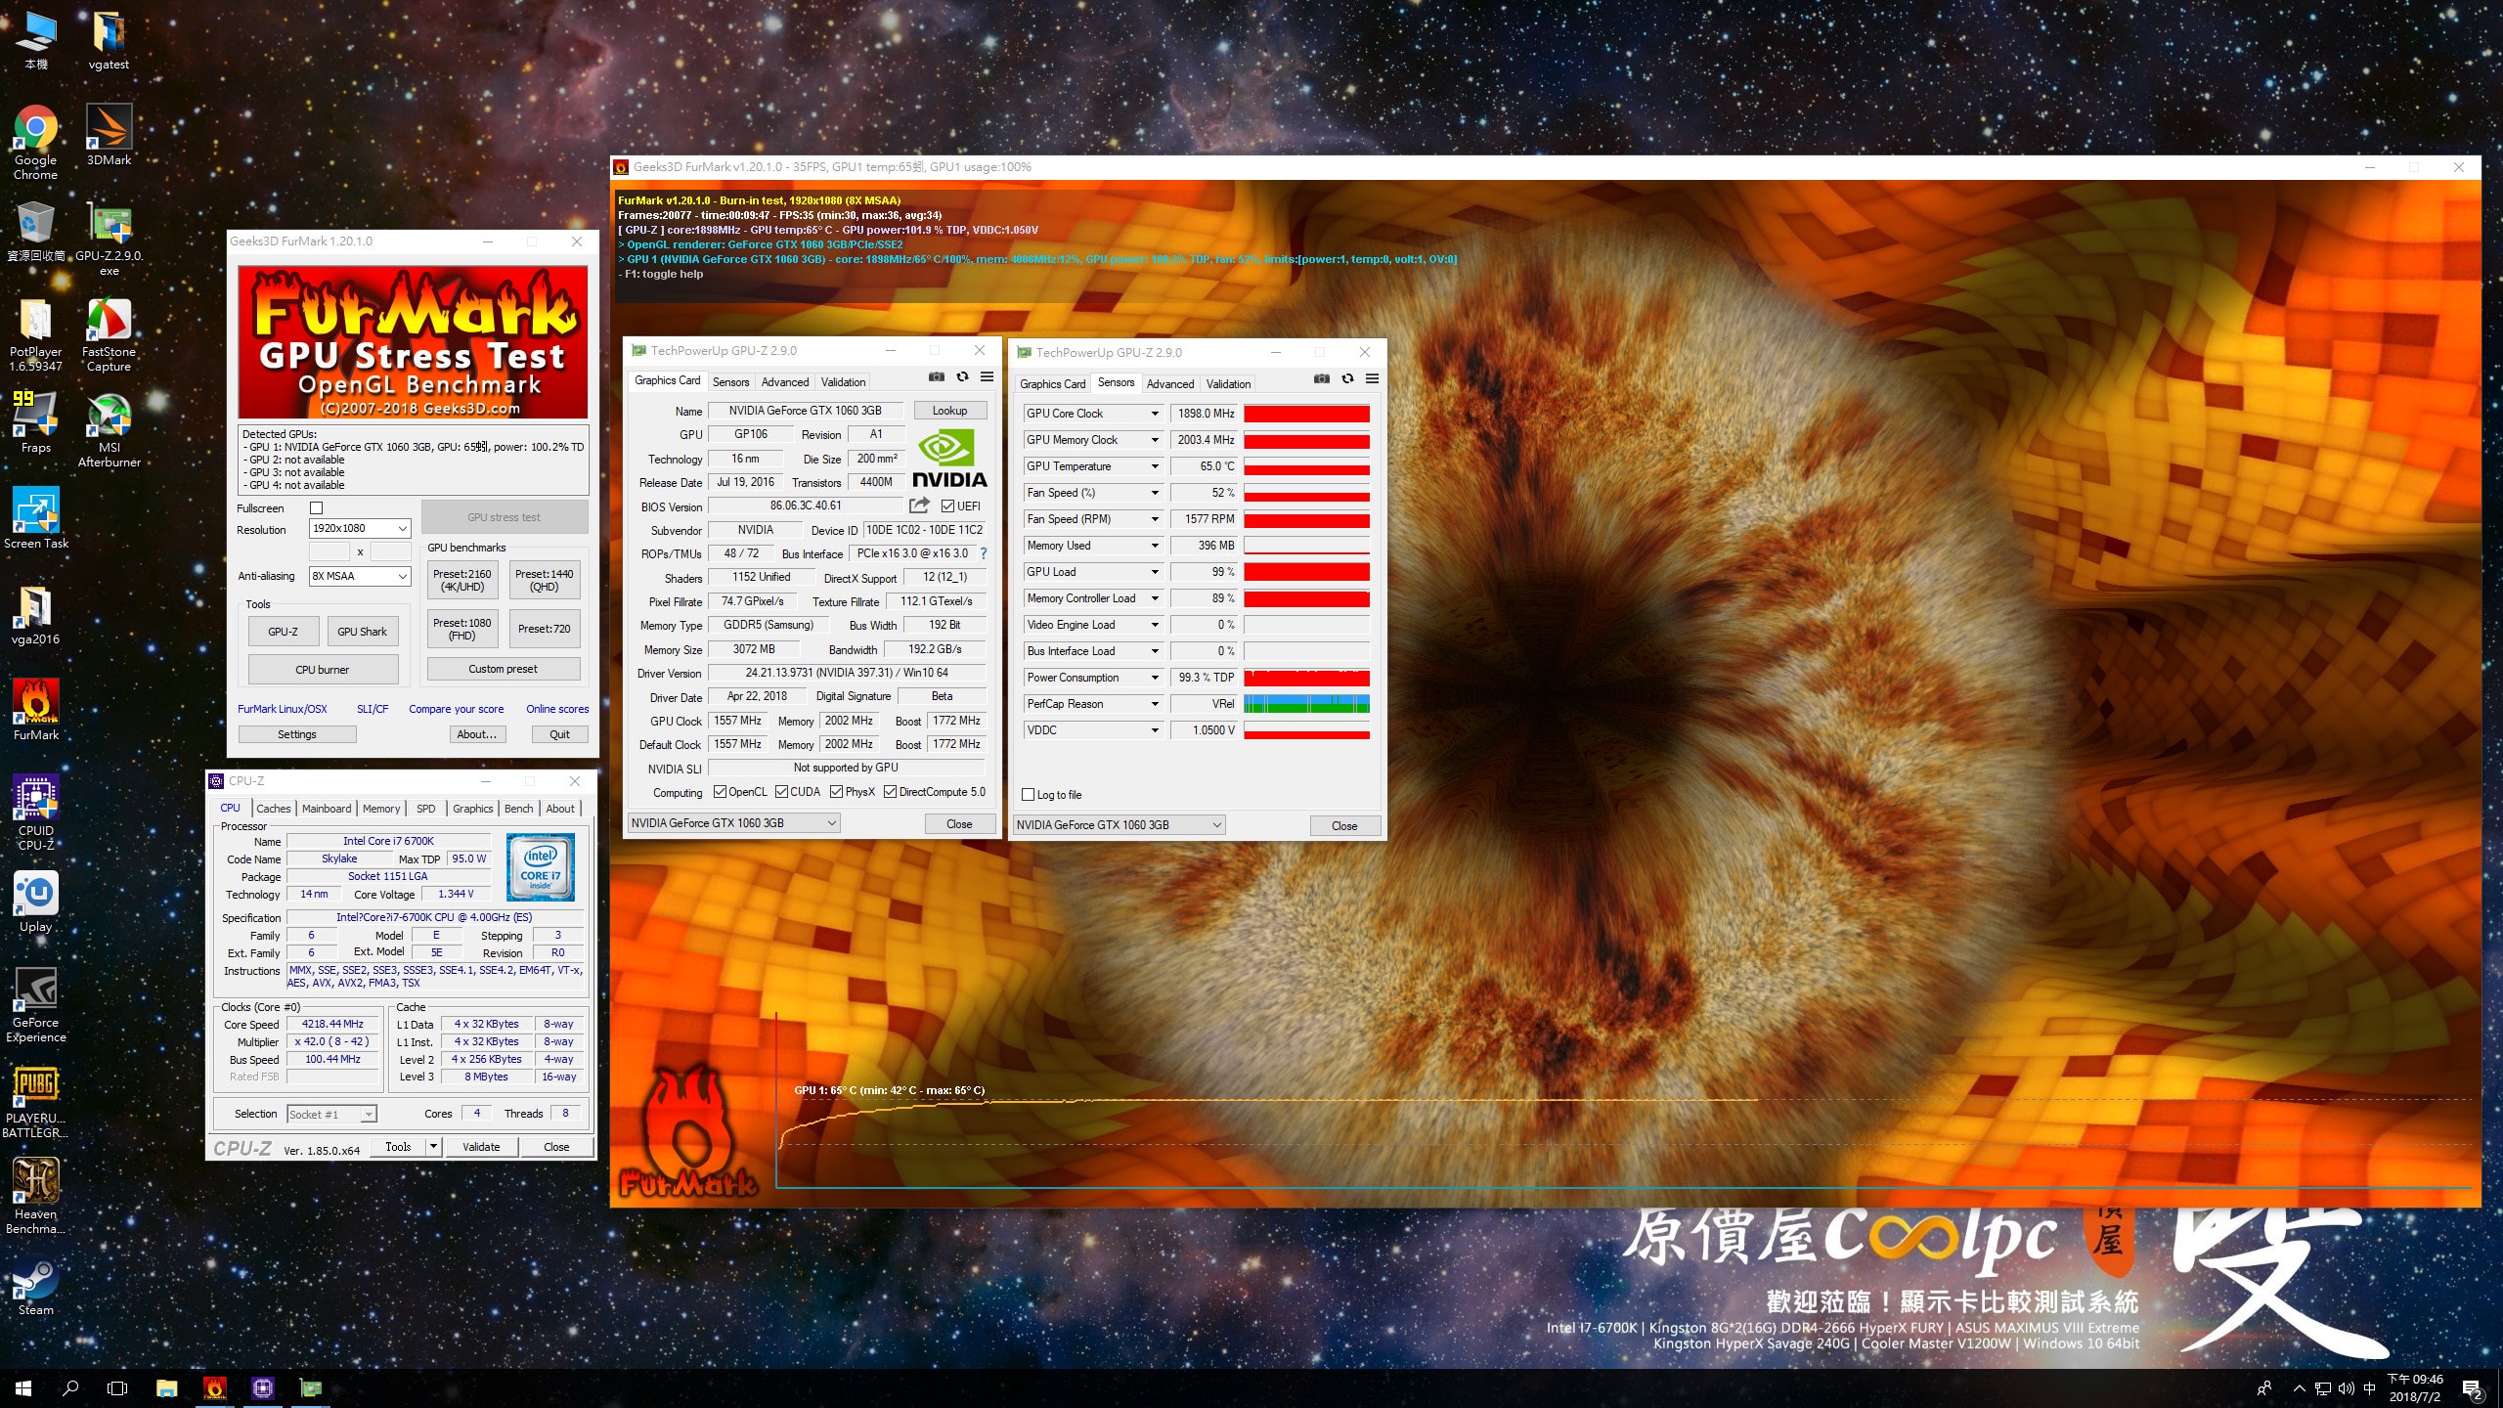Select the FastStone Capture icon
The image size is (2503, 1408).
[109, 334]
